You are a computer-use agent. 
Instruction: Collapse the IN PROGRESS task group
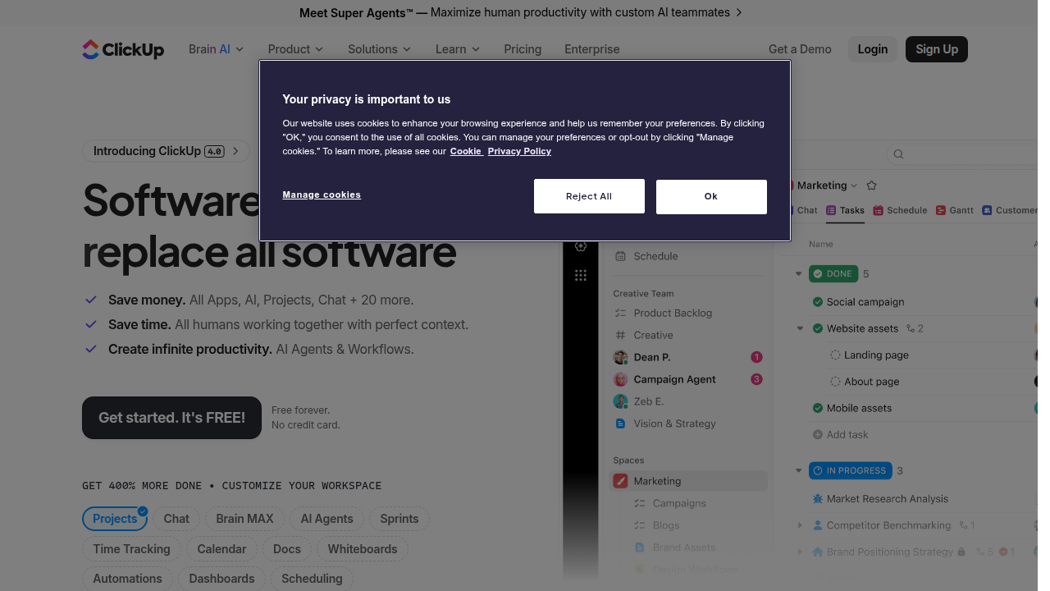click(798, 470)
